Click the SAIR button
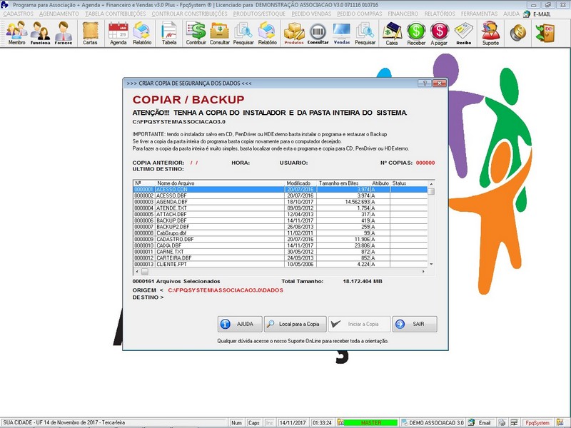Viewport: 571px width, 428px height. (415, 324)
